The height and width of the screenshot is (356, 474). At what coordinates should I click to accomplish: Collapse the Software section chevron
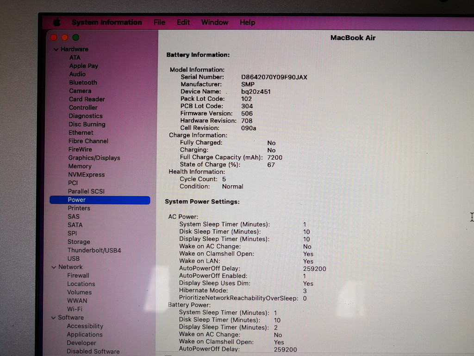53,318
